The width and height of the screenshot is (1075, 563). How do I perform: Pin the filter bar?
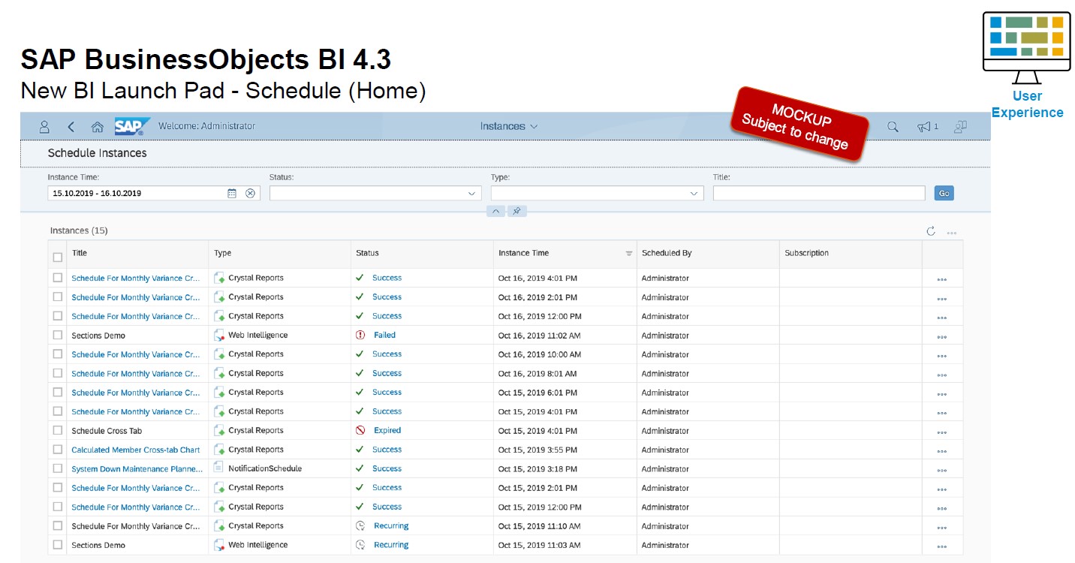[x=516, y=211]
